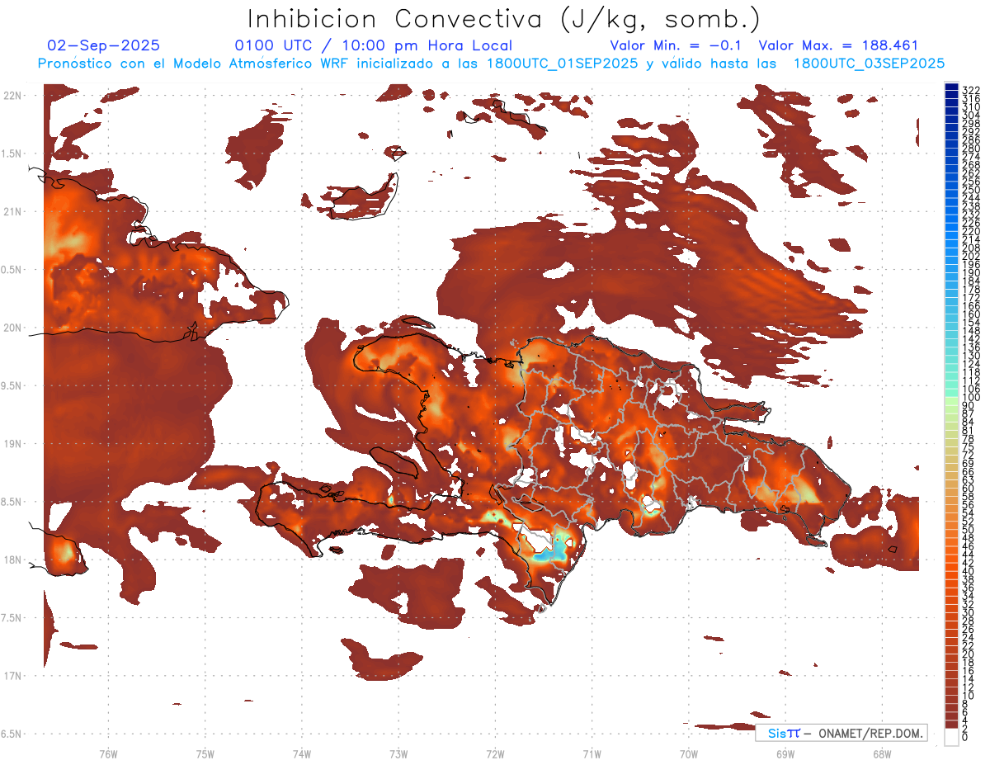
Task: Click the title "Inhibicion Convectiva (J/kg, somb.)"
Action: pyautogui.click(x=504, y=19)
